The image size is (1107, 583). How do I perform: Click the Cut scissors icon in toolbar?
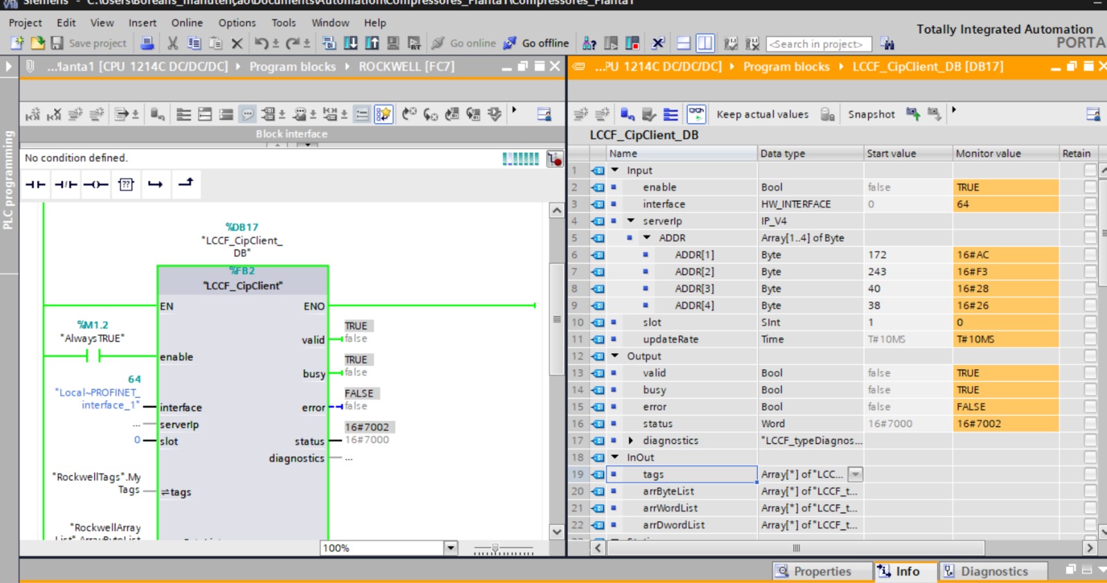point(173,43)
